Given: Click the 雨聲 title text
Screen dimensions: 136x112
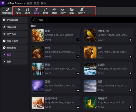Looking at the screenshot, I should pyautogui.click(x=47, y=65).
